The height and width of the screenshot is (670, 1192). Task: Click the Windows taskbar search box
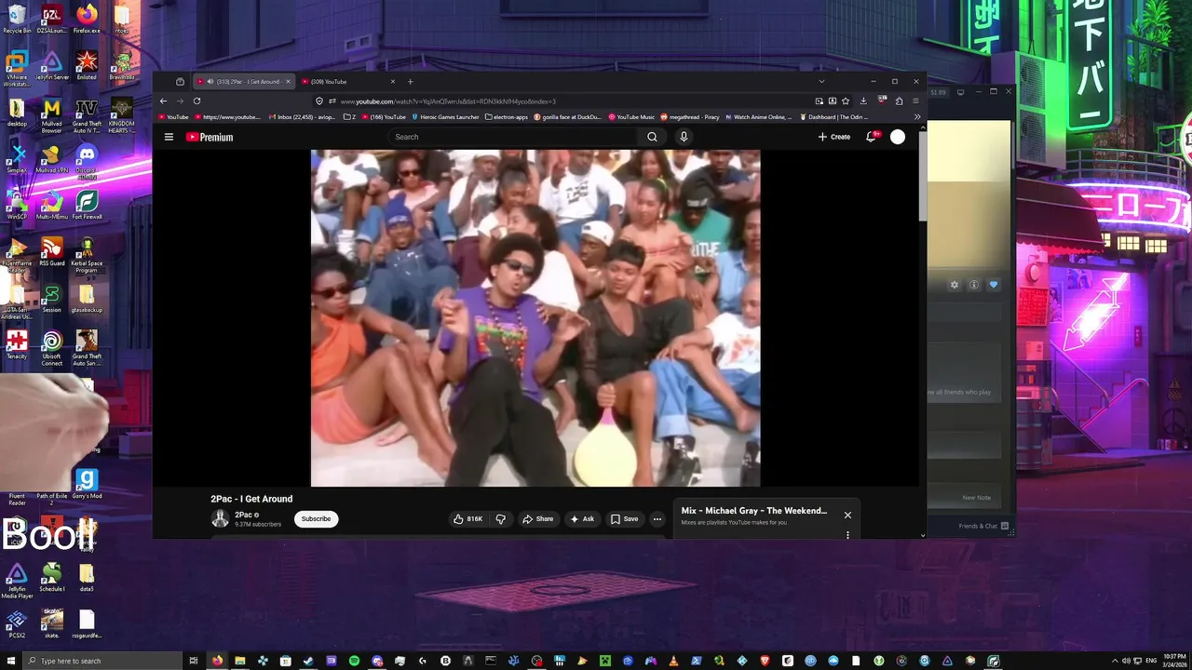coord(101,661)
